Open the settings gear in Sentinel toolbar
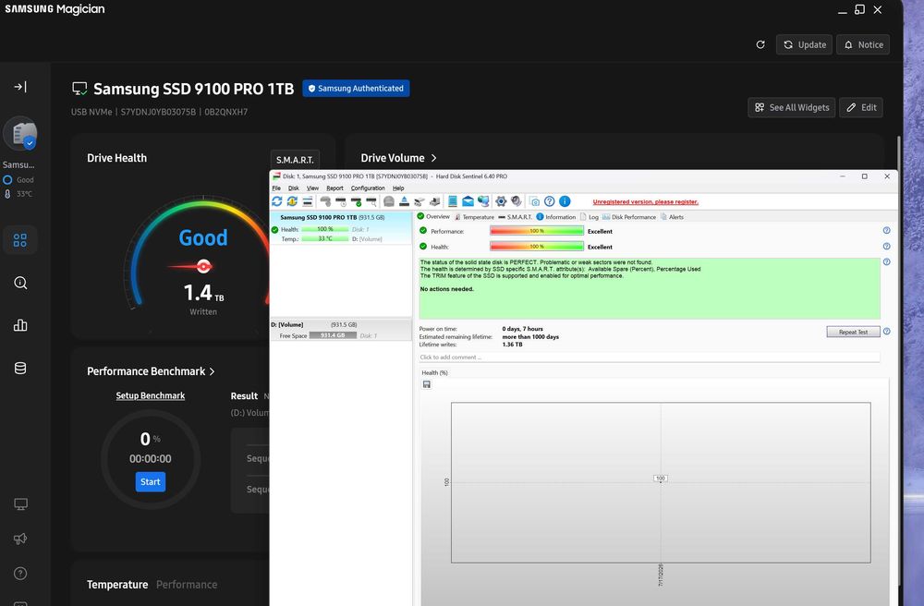Screen dimensions: 924x606 coord(501,201)
